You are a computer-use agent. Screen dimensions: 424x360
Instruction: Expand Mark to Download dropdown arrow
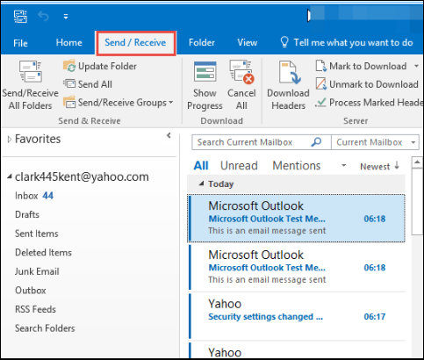click(416, 66)
